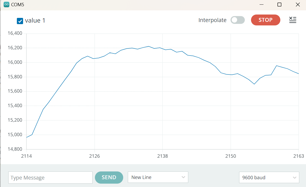Click the 16,200 y-axis label

[15, 48]
